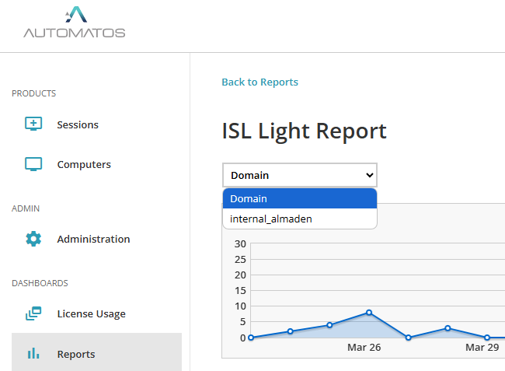Open the Sessions menu label
The width and height of the screenshot is (505, 371).
pyautogui.click(x=78, y=124)
